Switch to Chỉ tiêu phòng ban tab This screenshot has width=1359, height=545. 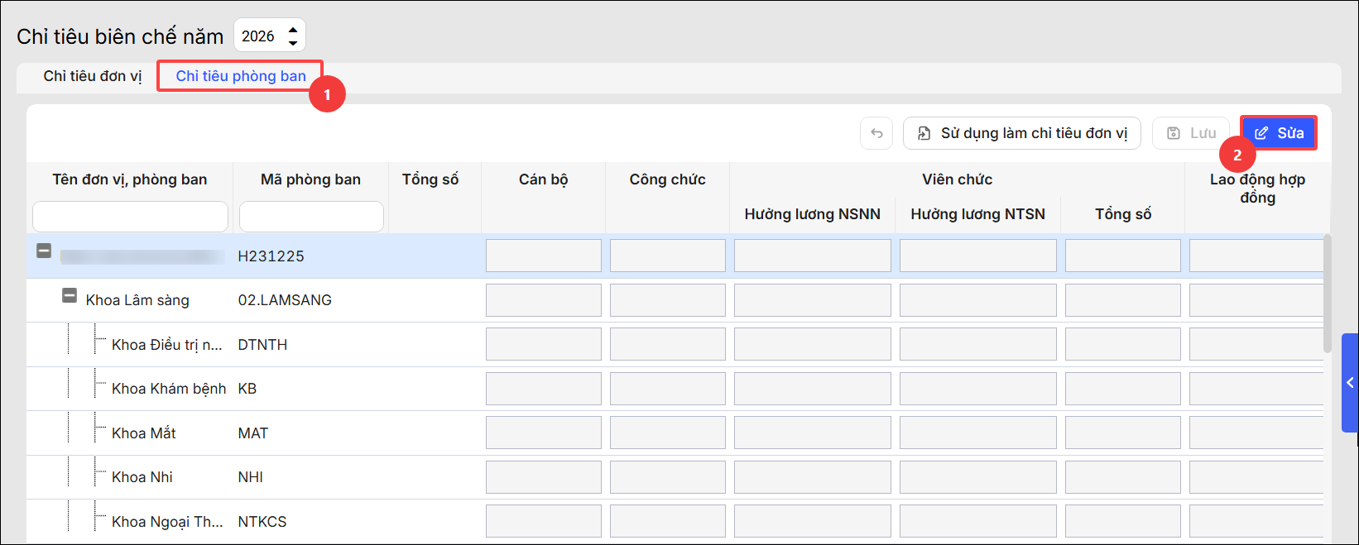[x=241, y=76]
